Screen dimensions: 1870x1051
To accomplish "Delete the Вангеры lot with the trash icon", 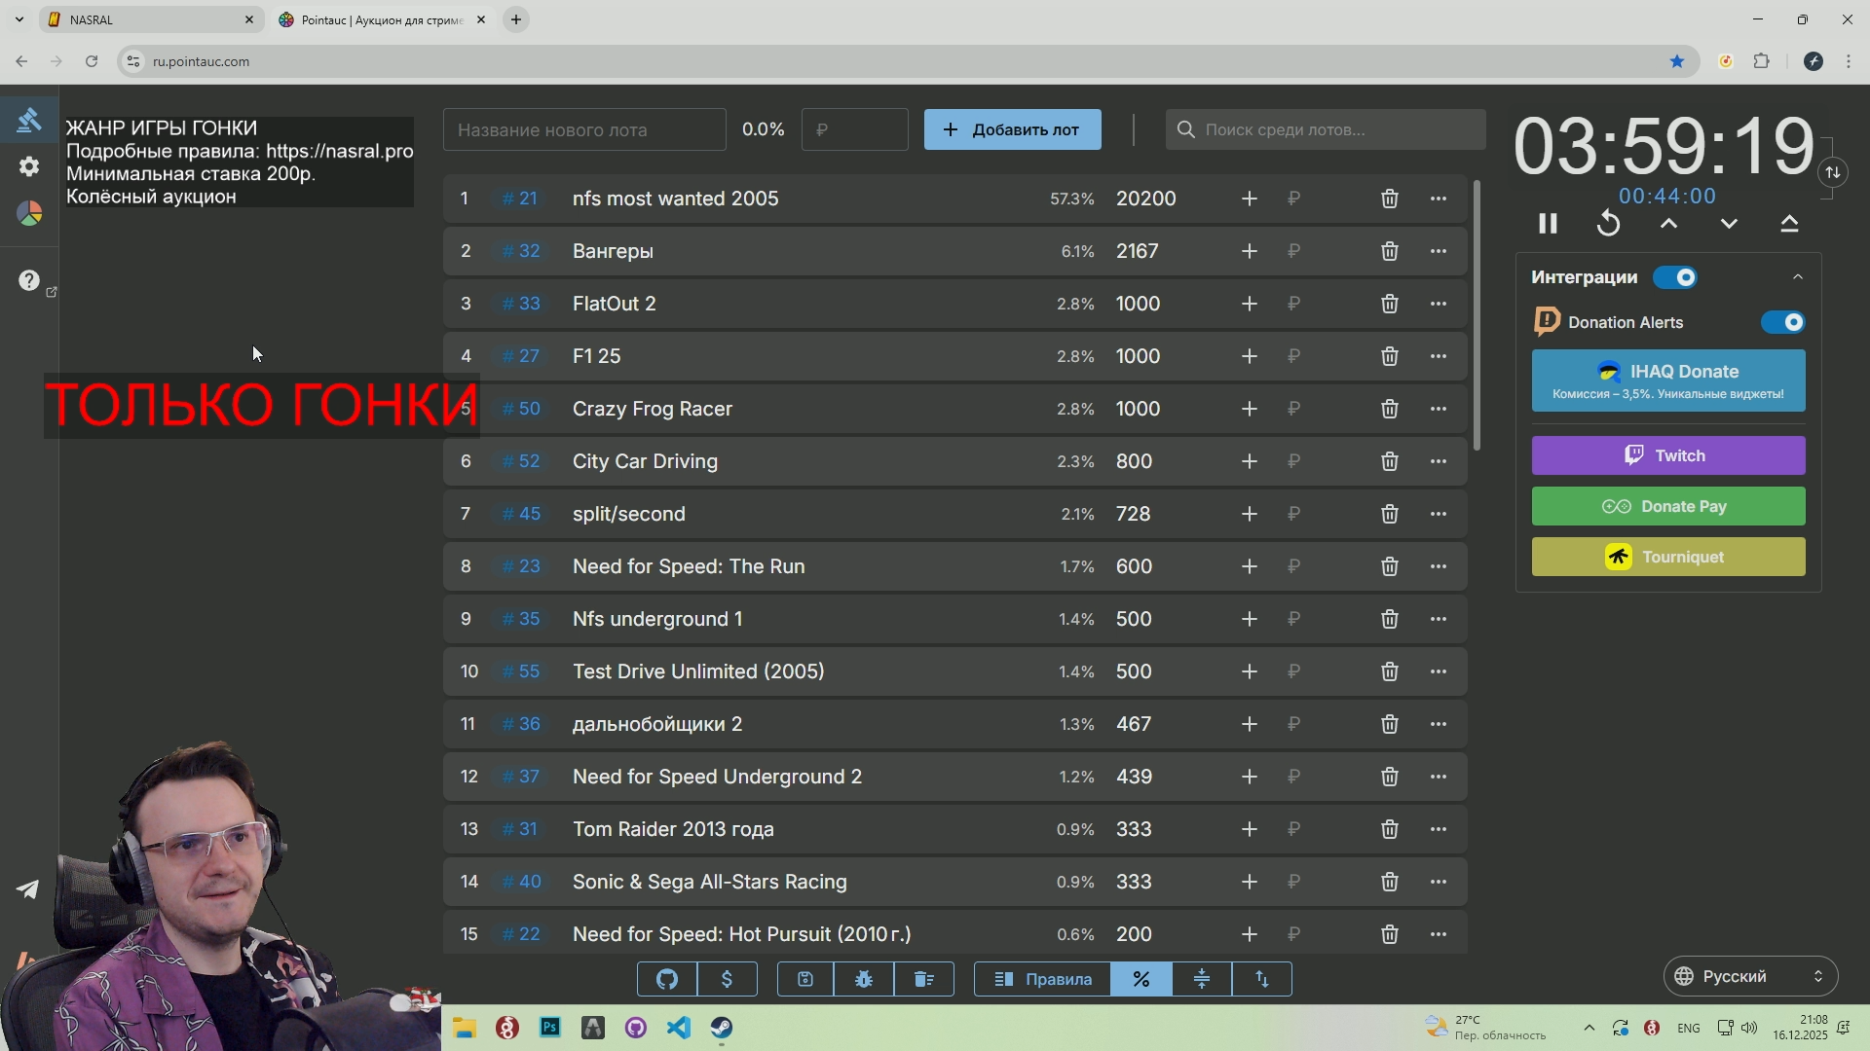I will [x=1390, y=251].
